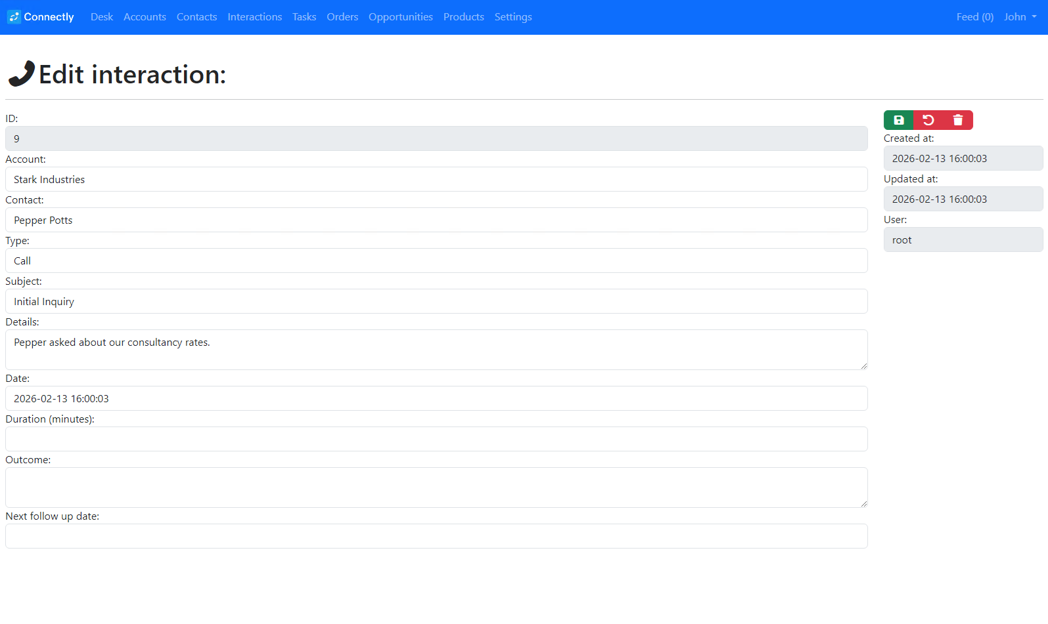Navigate to Contacts in the navbar
The image size is (1048, 624).
pos(196,17)
